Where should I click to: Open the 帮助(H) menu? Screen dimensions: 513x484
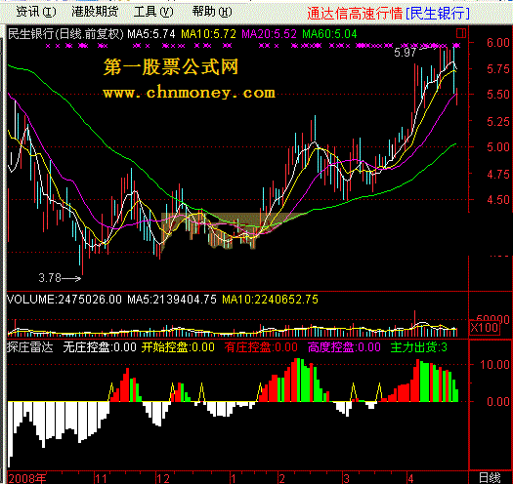click(x=212, y=12)
